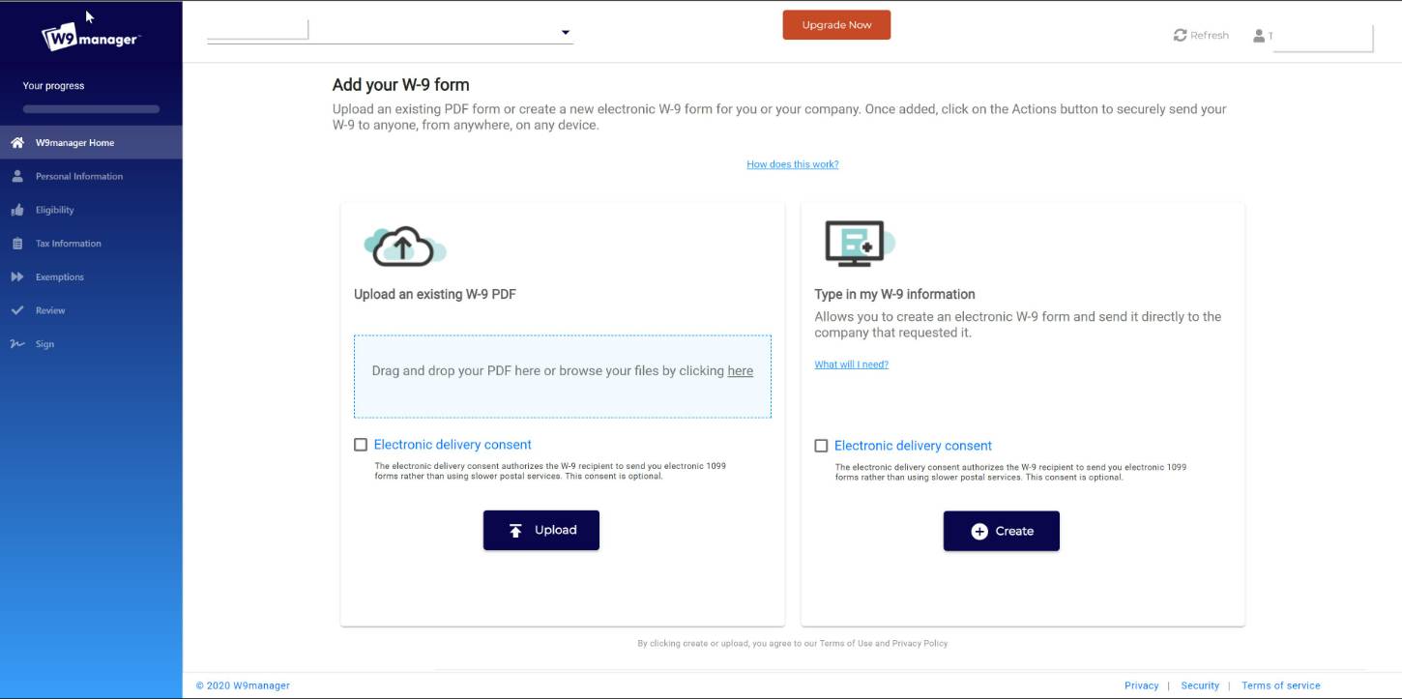Open the footer Privacy link
This screenshot has height=699, width=1402.
tap(1142, 685)
